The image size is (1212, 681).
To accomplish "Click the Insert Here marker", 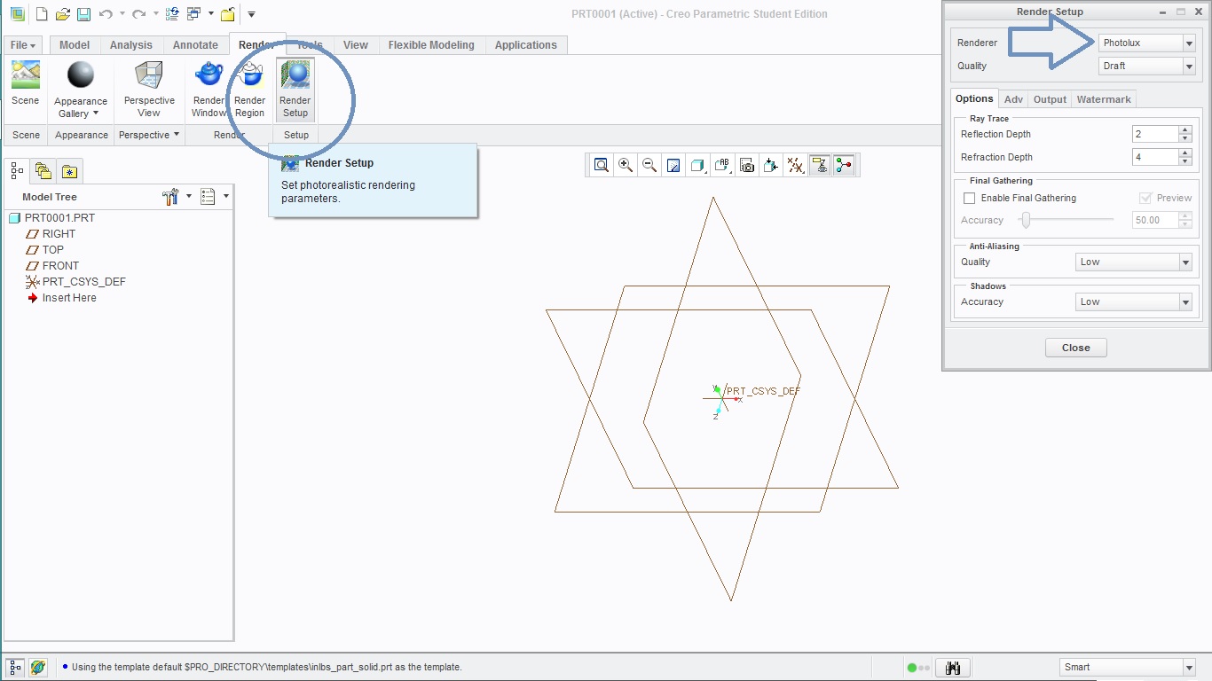I will [x=61, y=297].
